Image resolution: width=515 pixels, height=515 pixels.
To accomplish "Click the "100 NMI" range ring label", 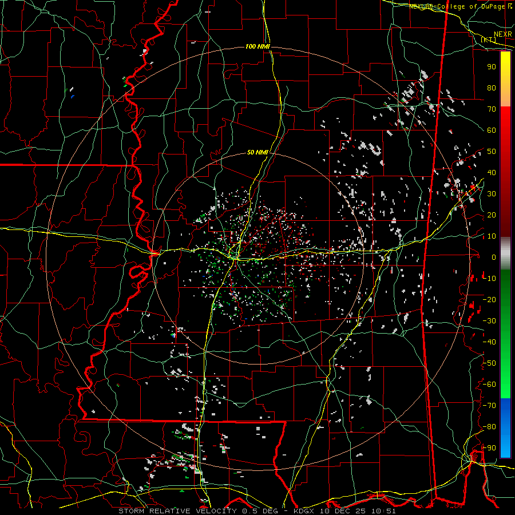I will (257, 47).
